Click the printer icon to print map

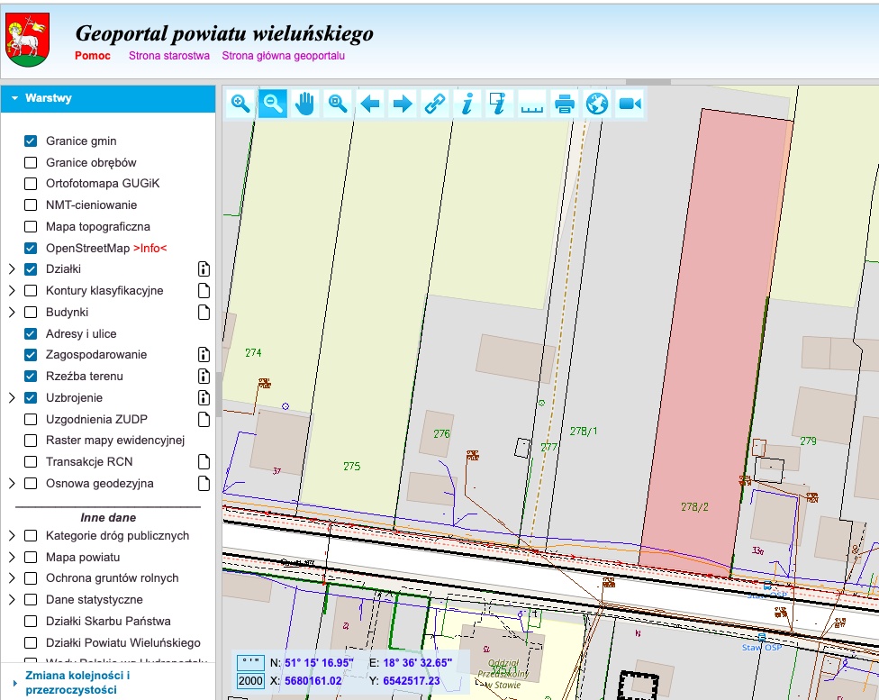coord(565,104)
